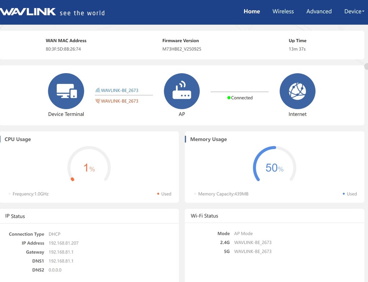Screen dimensions: 368x282
Task: Click the IP address 192.168.81.207
Action: click(x=64, y=243)
